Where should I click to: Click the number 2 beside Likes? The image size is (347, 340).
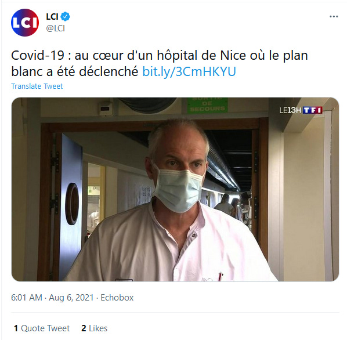[84, 328]
